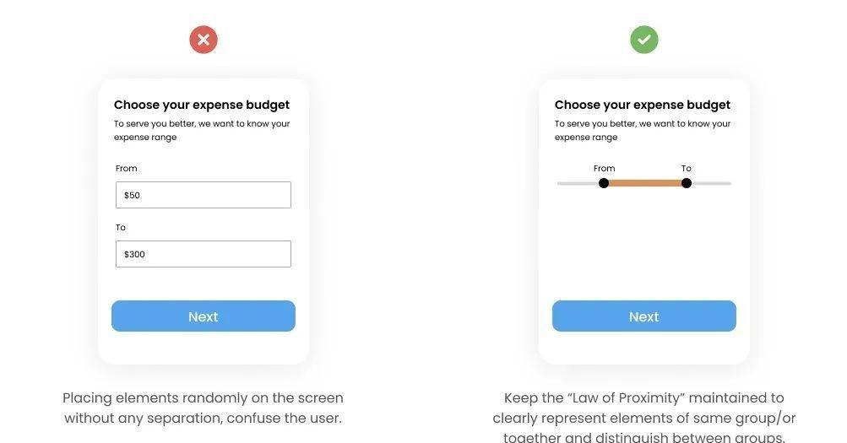Click the green checkmark icon
Viewport: 847px width, 443px height.
tap(644, 40)
